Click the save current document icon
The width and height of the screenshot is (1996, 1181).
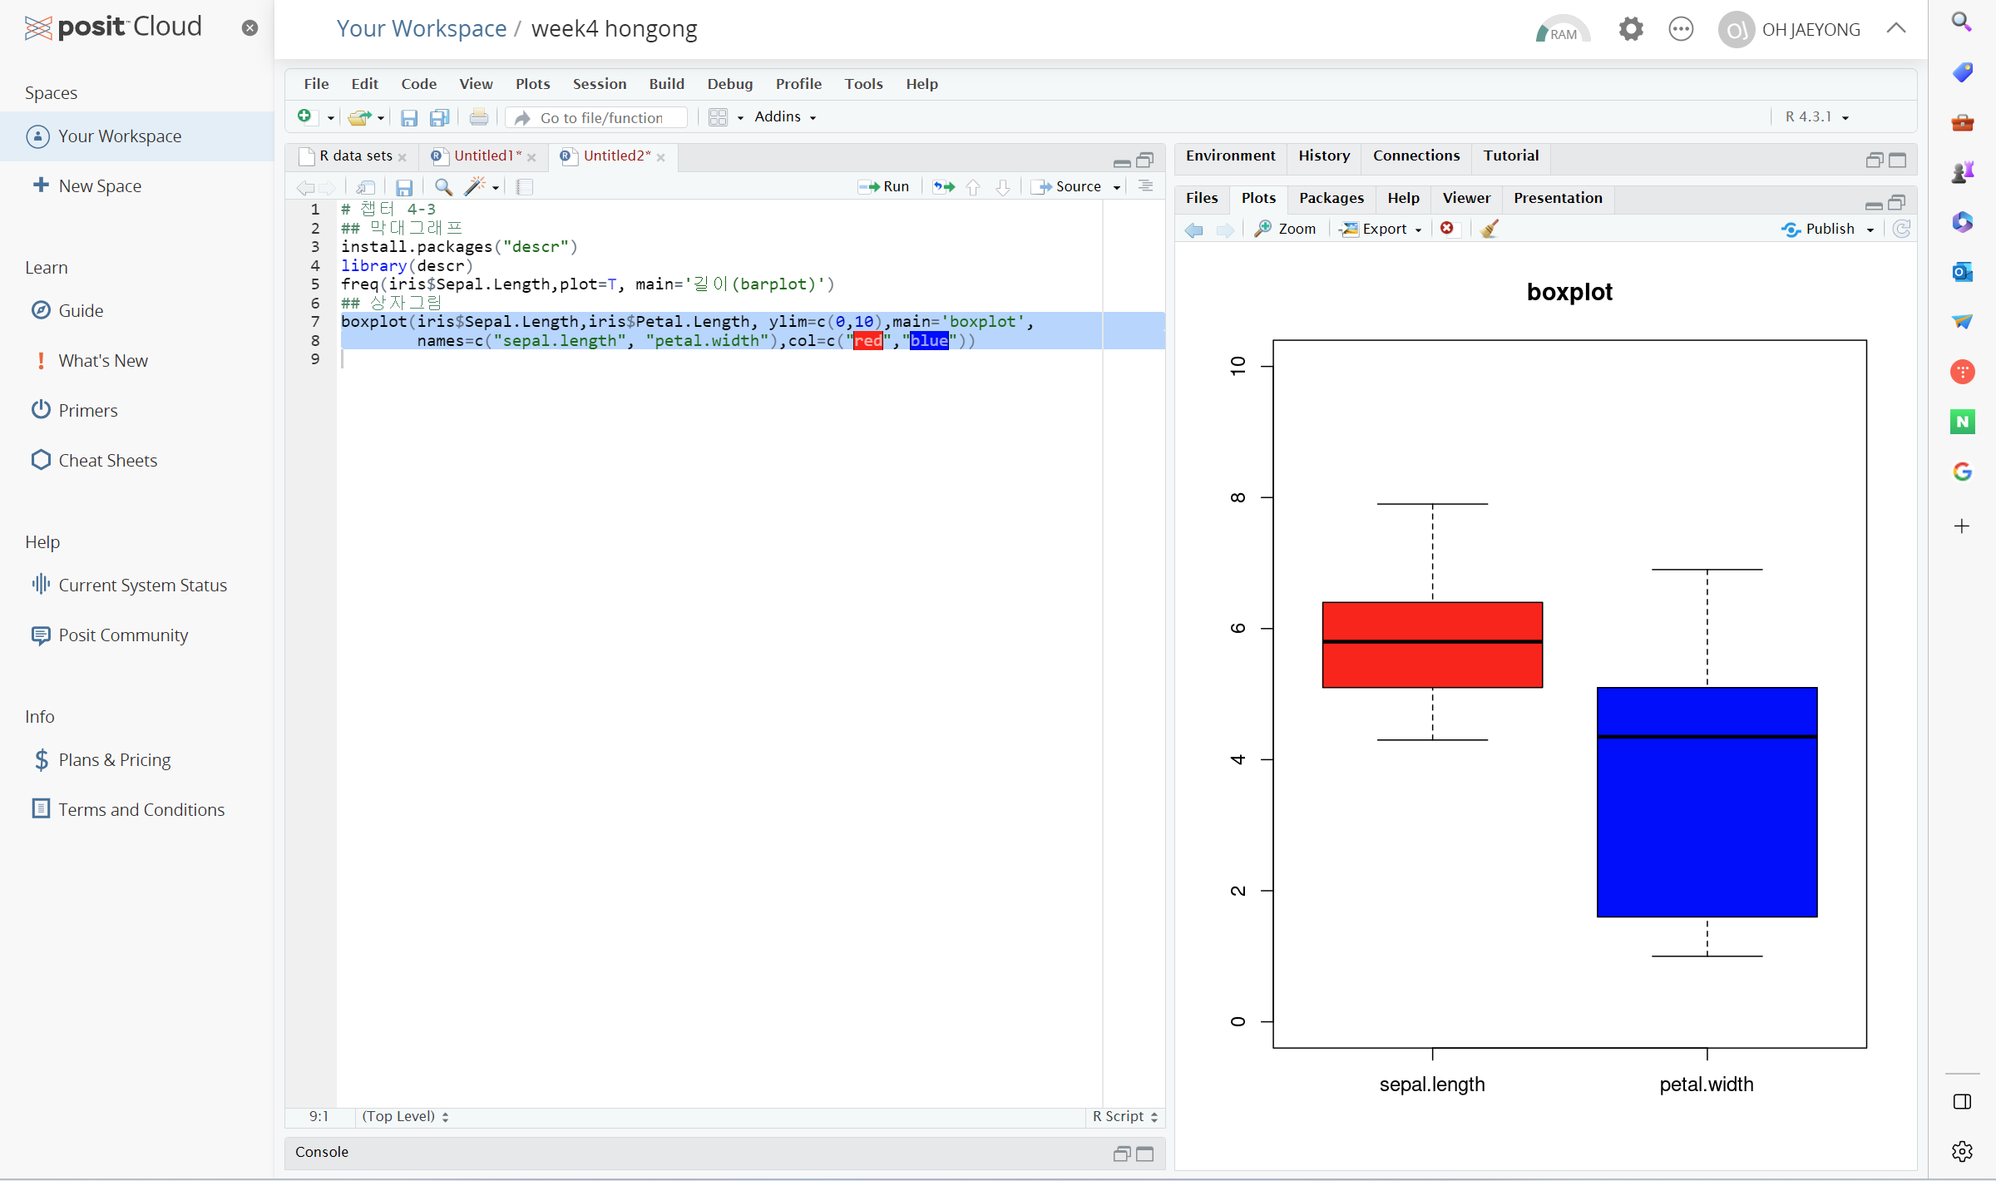coord(404,187)
